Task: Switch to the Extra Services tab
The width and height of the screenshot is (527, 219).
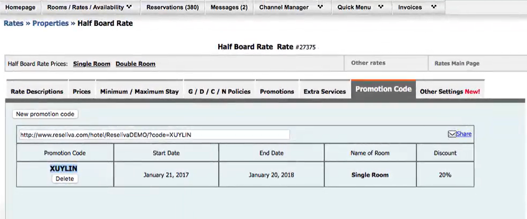Action: 324,92
